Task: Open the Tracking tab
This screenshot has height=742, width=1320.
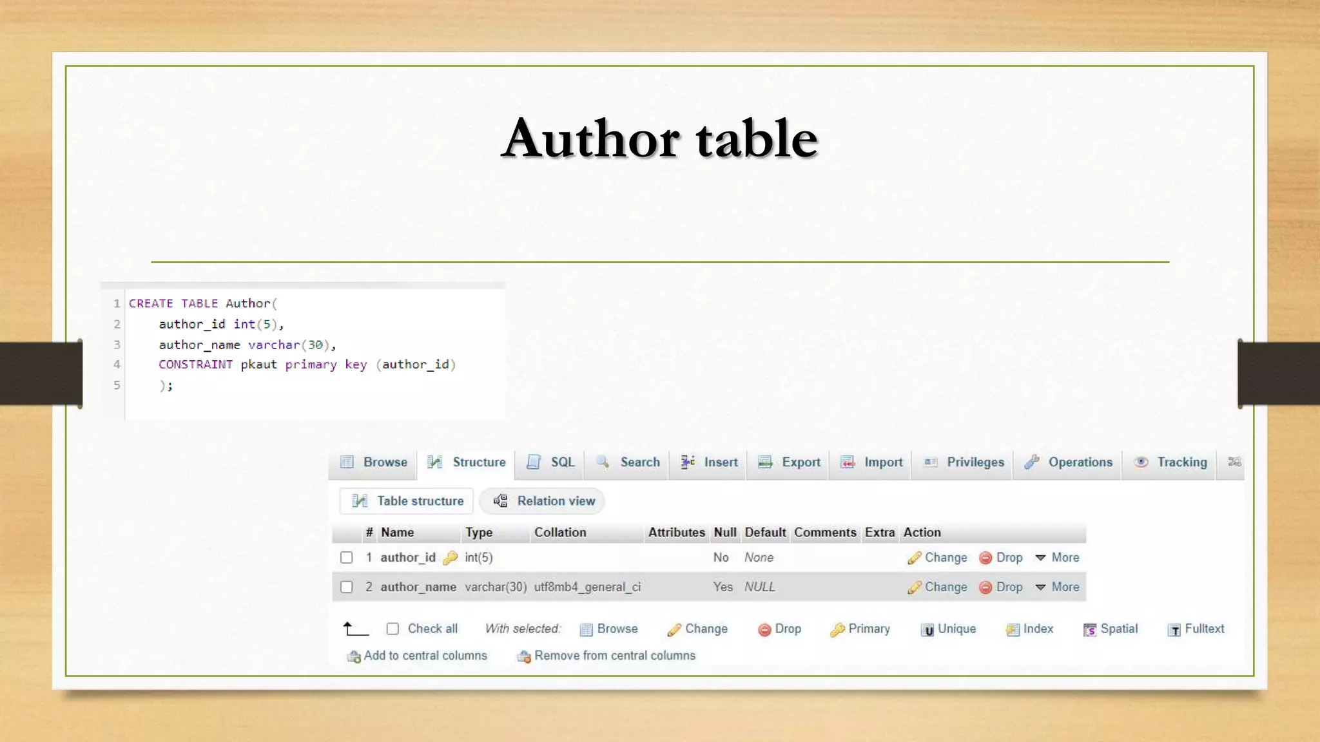Action: (x=1170, y=462)
